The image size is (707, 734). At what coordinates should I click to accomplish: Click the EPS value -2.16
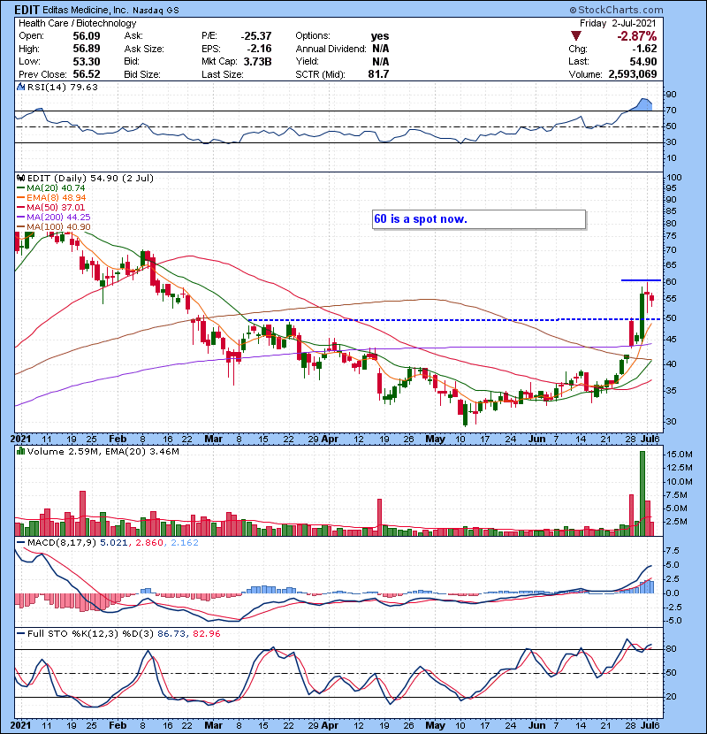point(260,49)
